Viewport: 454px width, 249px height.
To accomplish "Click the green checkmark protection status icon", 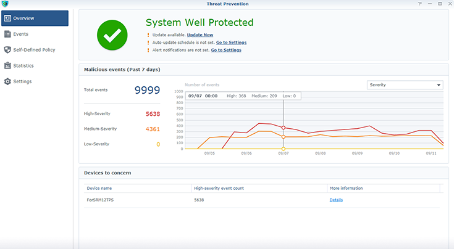I will tap(112, 36).
